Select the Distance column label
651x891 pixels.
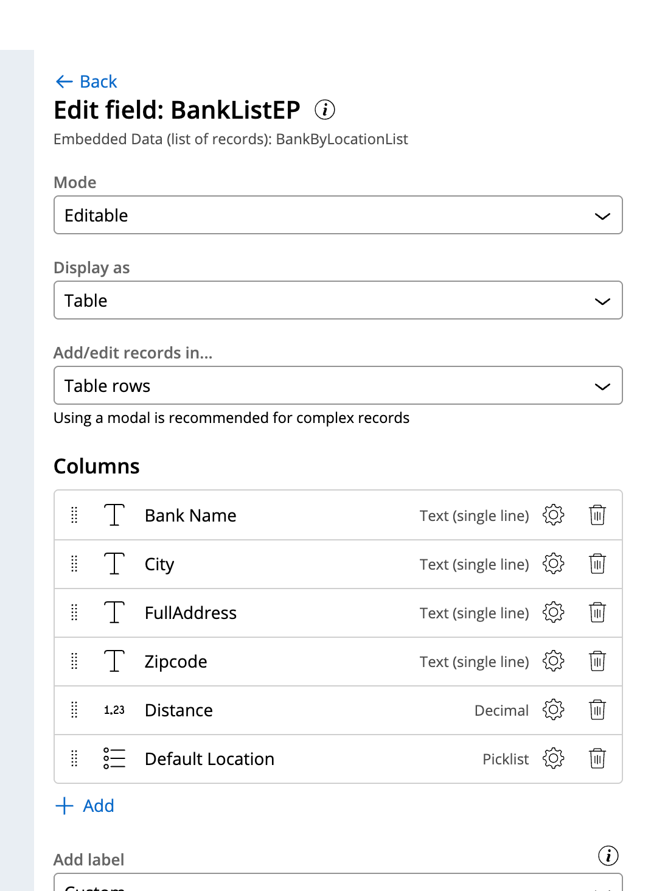pyautogui.click(x=179, y=710)
